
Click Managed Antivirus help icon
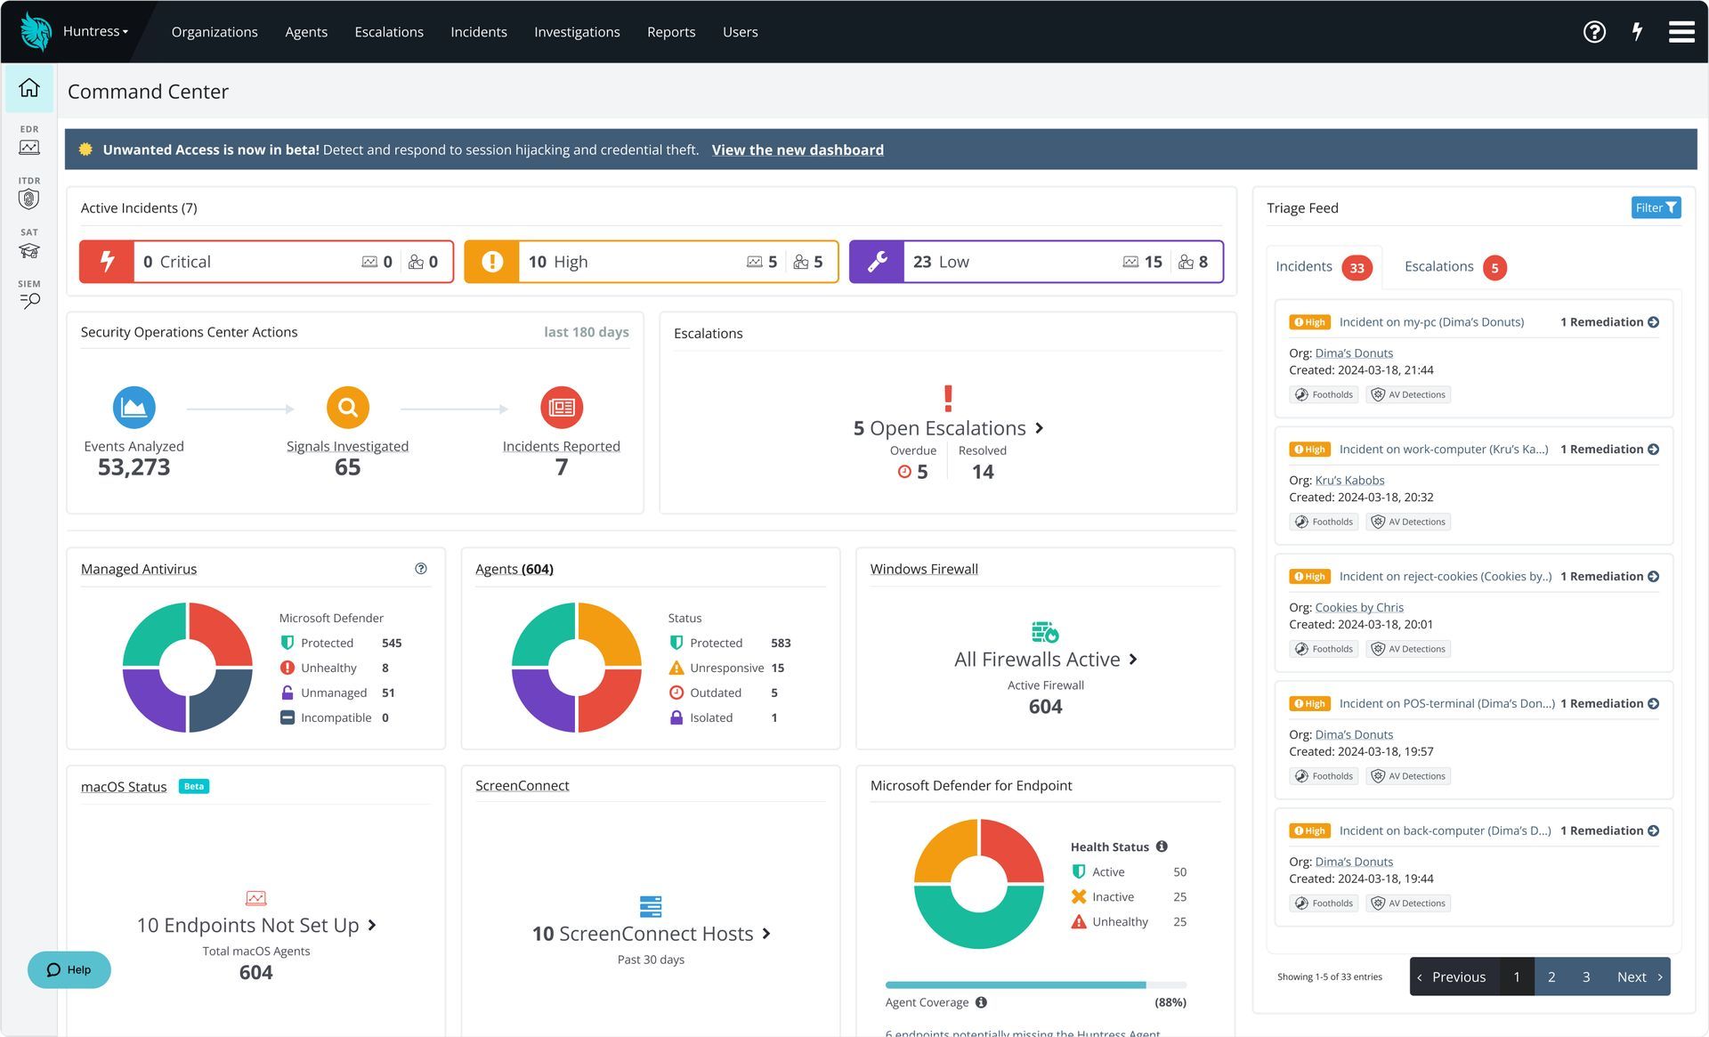point(421,569)
